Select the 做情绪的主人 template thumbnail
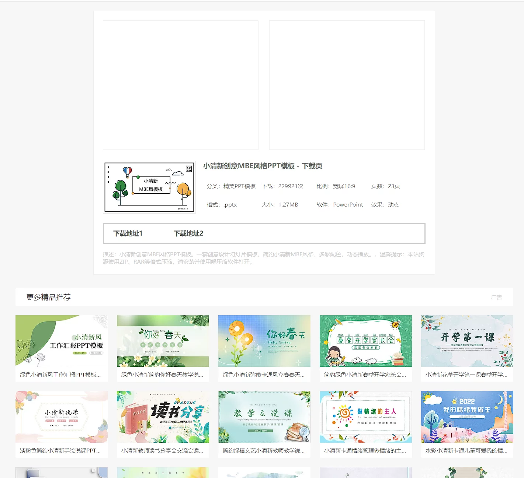This screenshot has width=524, height=478. (x=365, y=417)
